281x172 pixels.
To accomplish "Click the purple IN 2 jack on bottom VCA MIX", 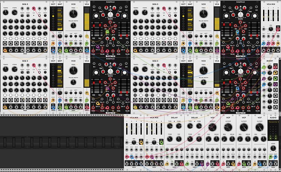I will tap(152, 157).
